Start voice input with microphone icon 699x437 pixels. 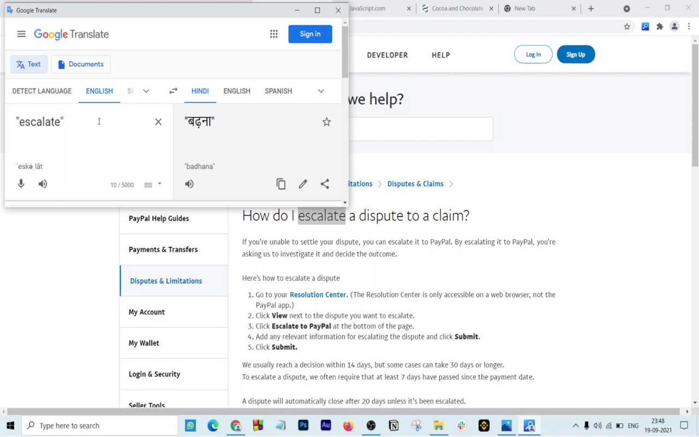[21, 184]
